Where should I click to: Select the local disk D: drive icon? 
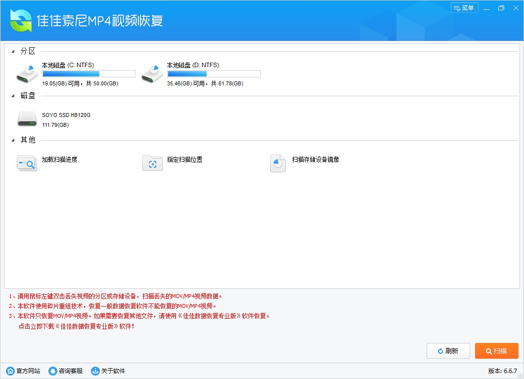coord(152,74)
